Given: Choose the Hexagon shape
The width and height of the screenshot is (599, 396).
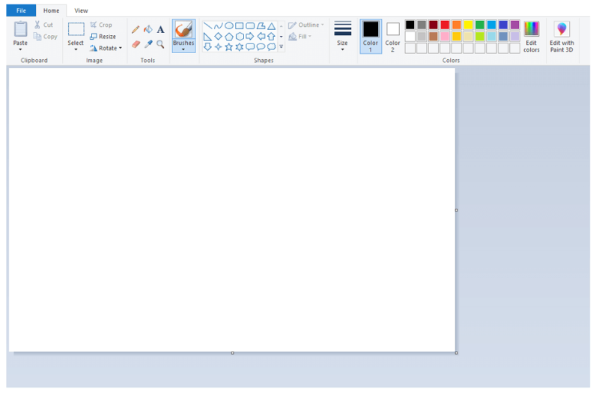Looking at the screenshot, I should pos(240,37).
